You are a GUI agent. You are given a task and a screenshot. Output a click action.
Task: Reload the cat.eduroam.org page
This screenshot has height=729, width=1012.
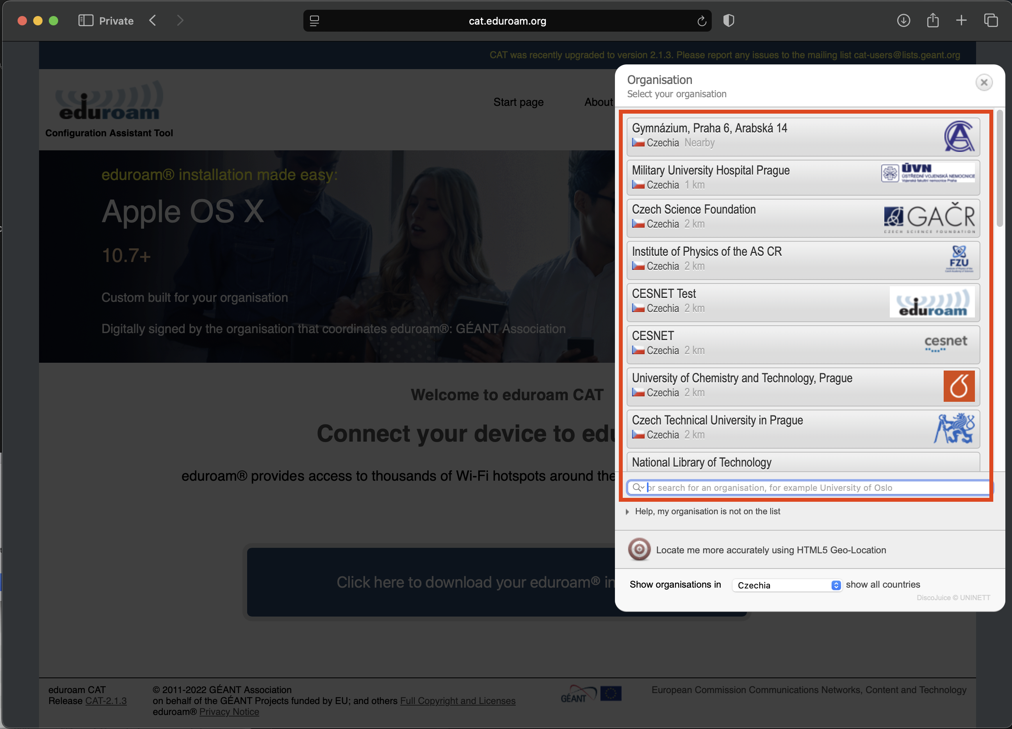702,21
